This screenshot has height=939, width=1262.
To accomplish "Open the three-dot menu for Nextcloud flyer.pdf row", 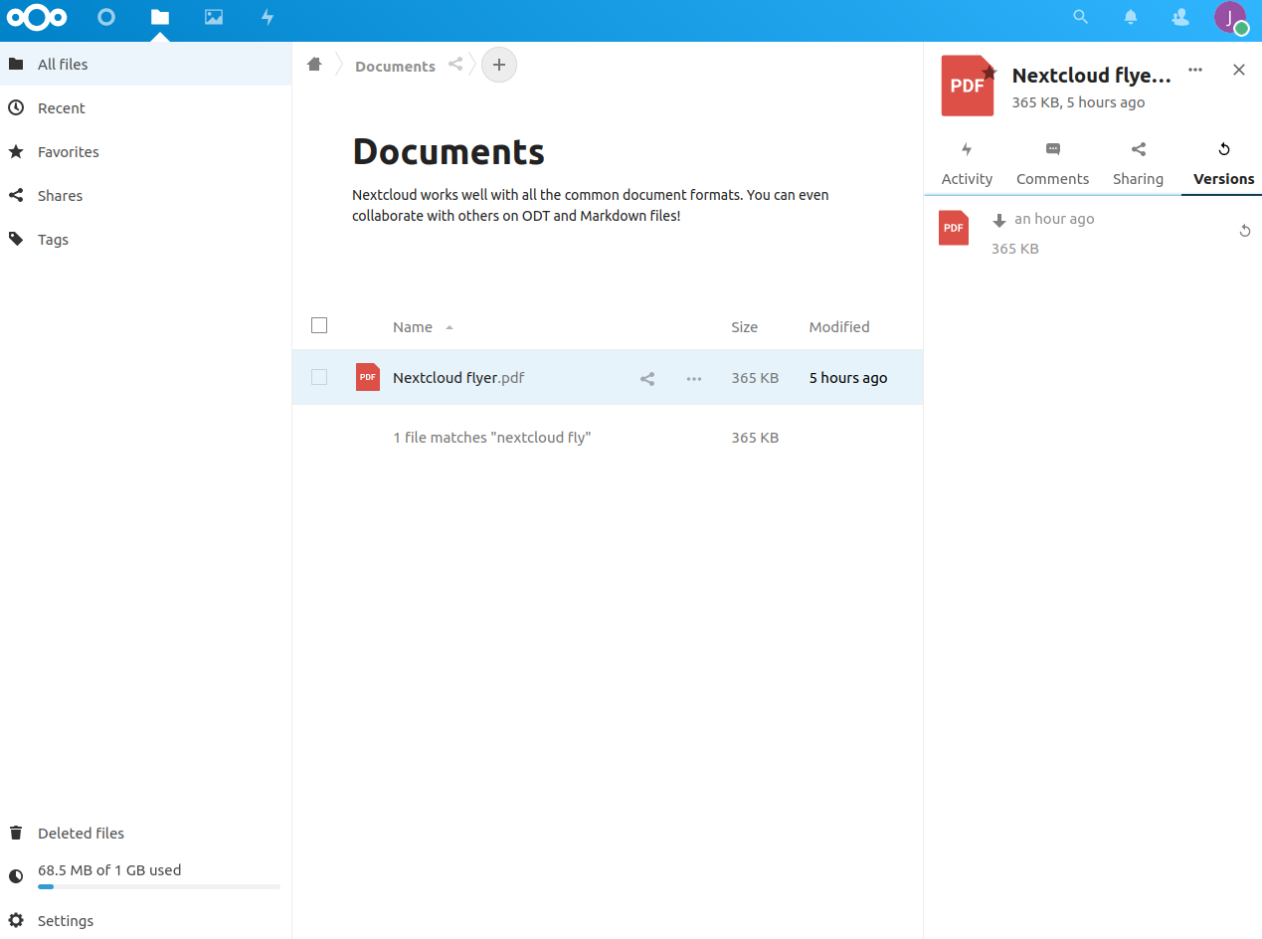I will pos(694,378).
